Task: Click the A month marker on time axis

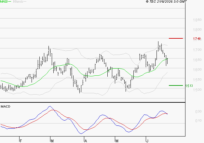Action: pyautogui.click(x=86, y=141)
